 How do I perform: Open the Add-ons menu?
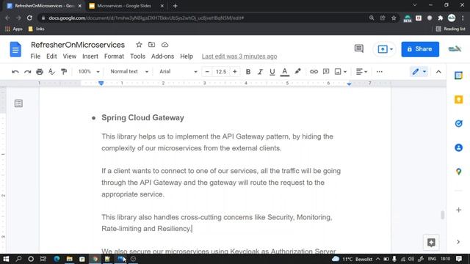[x=162, y=56]
